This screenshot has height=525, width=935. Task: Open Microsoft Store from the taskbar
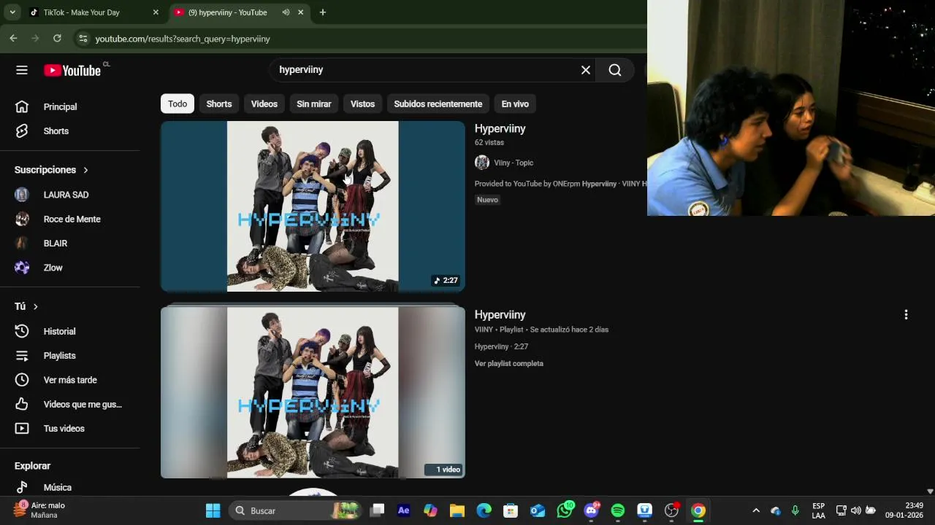(x=511, y=510)
